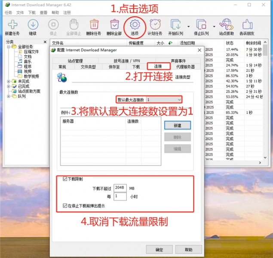
Task: Select the 教学视频 folder in tree
Action: point(31,76)
